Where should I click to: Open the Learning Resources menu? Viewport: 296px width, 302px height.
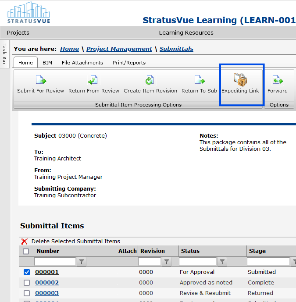(x=186, y=33)
